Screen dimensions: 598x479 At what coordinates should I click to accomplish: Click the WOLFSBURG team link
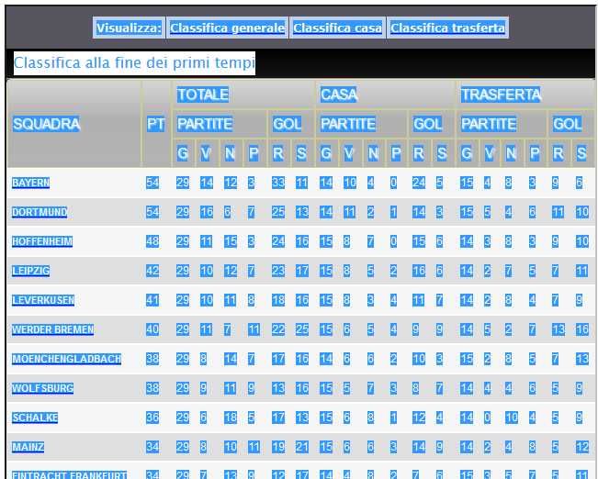[42, 388]
